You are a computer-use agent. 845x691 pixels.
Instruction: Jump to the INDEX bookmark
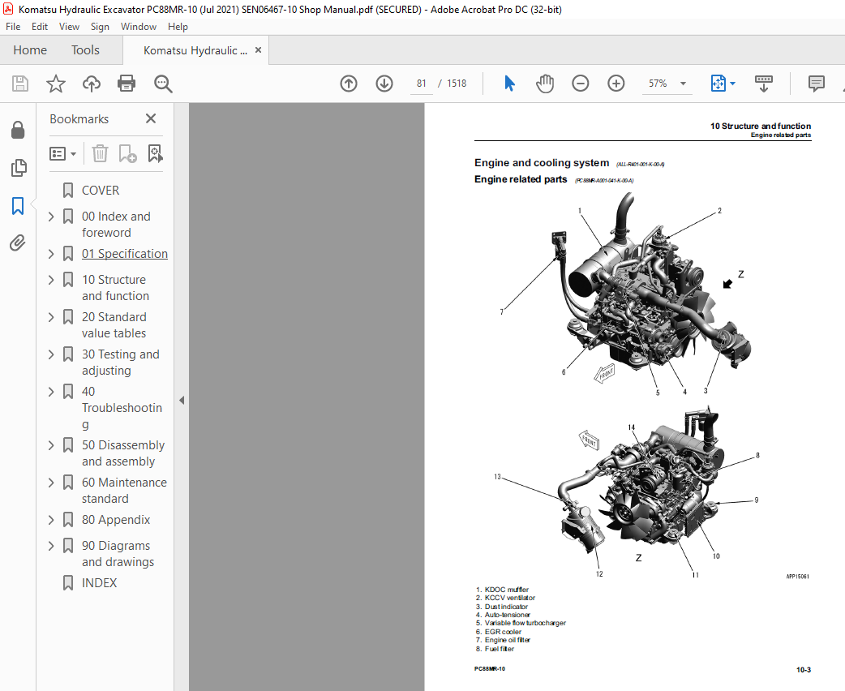pos(99,582)
